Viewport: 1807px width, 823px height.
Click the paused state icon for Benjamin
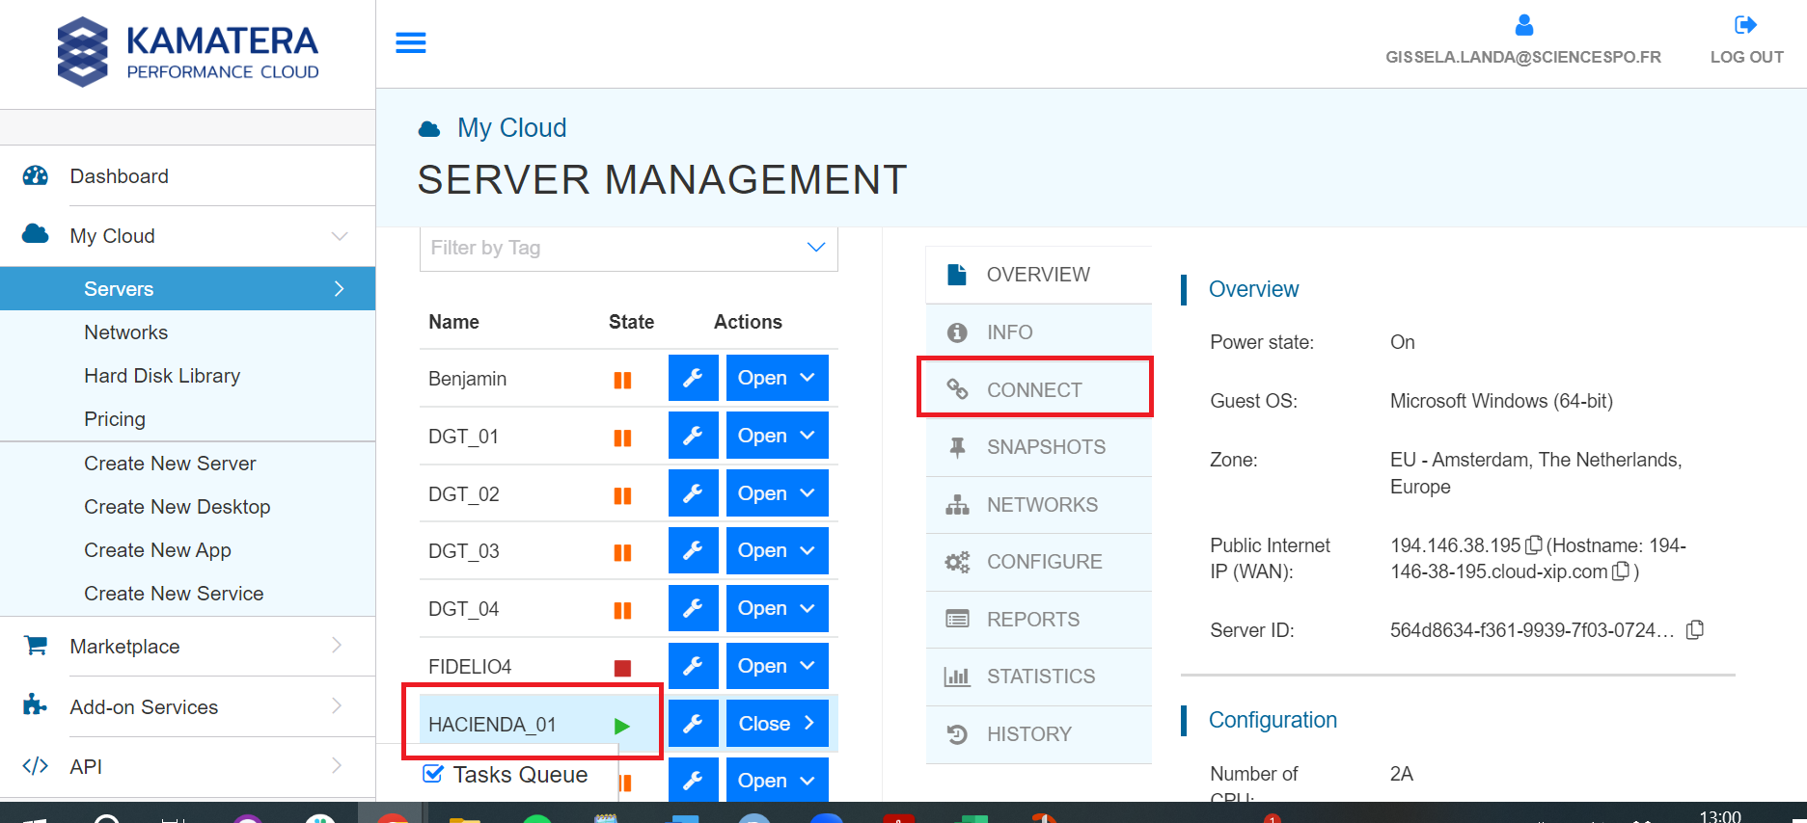(622, 380)
